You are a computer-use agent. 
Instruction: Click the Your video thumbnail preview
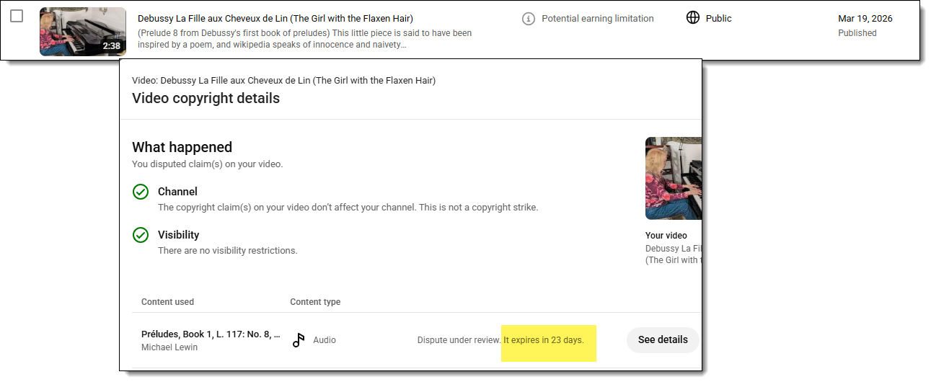pos(674,178)
